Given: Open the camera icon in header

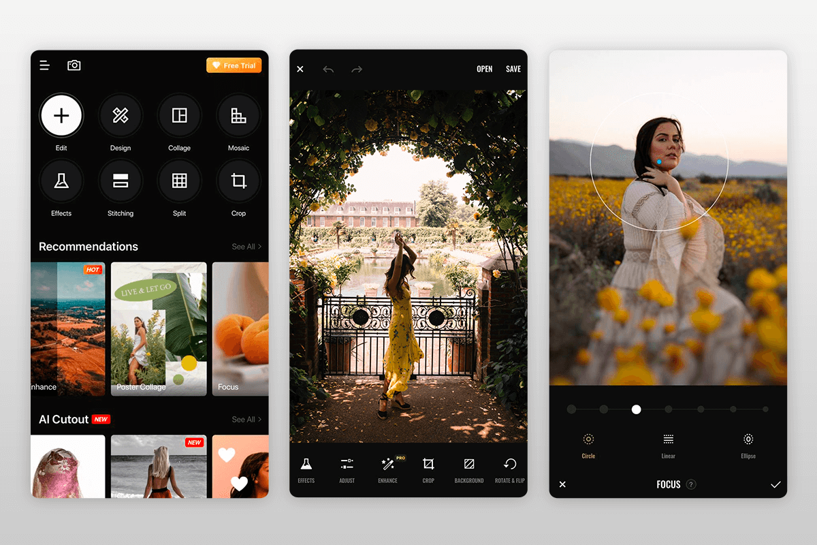Looking at the screenshot, I should pos(74,65).
